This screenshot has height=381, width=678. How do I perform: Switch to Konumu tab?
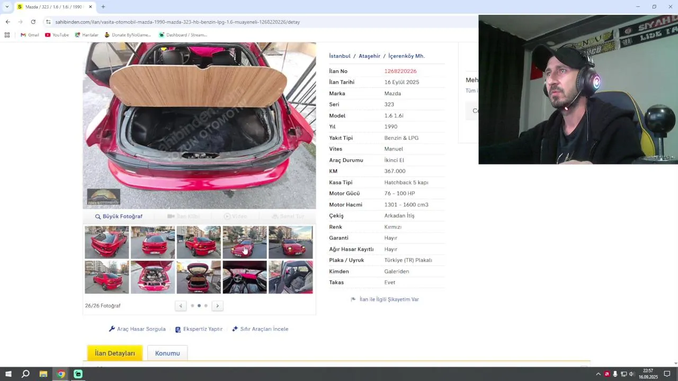(x=167, y=353)
